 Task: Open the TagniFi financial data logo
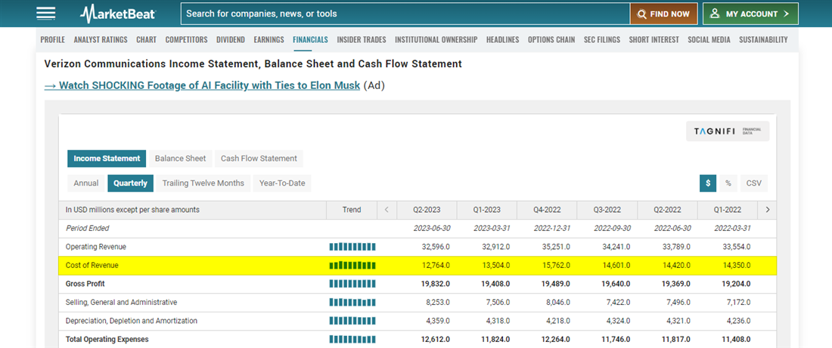coord(727,131)
